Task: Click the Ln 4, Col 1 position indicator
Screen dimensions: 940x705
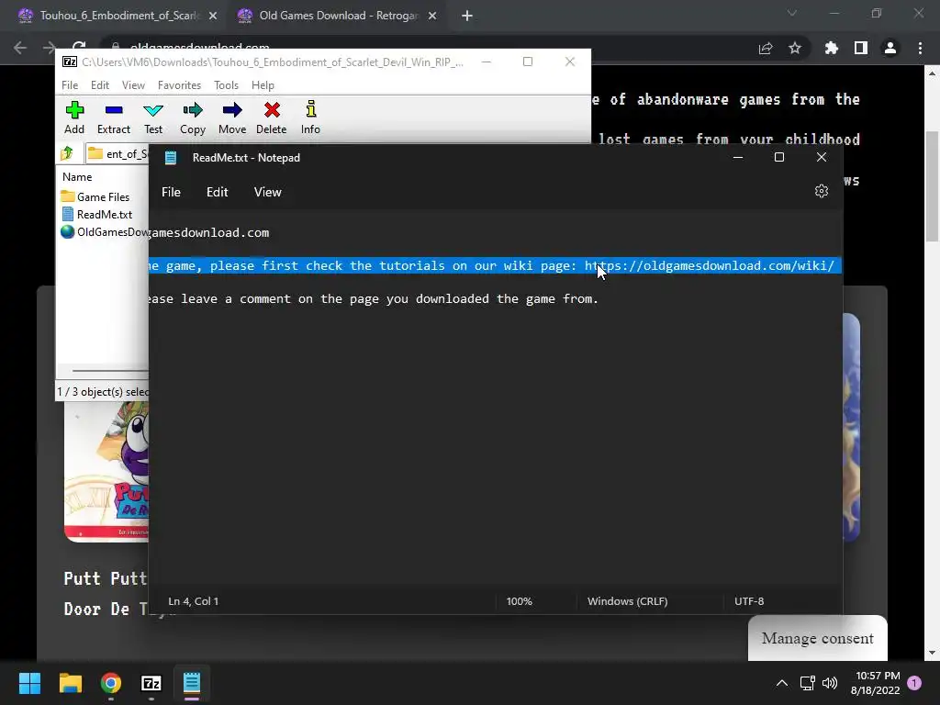Action: 194,600
